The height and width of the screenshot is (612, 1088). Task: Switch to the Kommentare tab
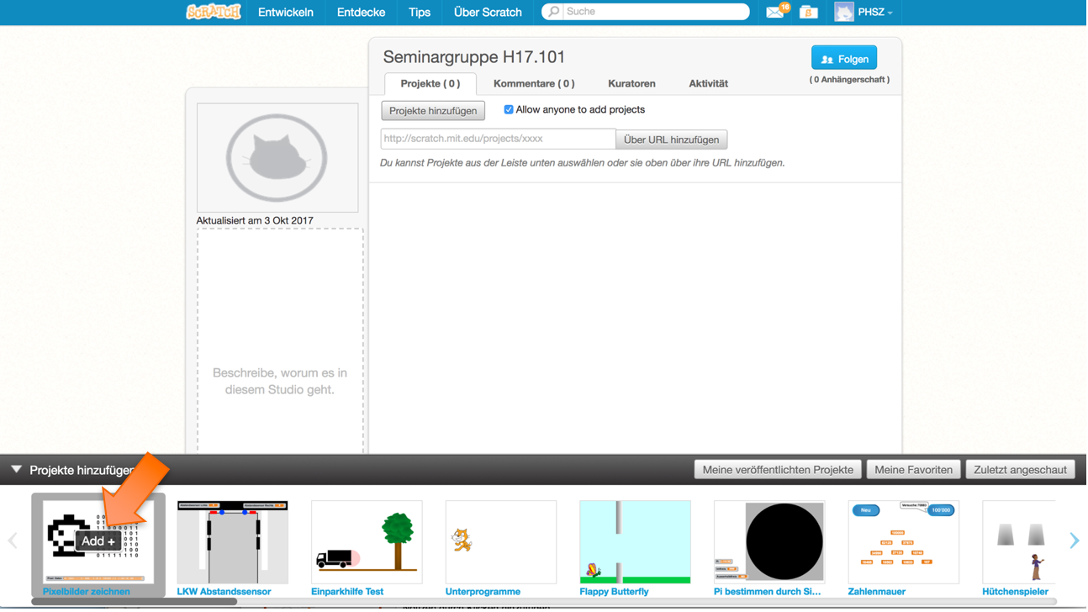[x=534, y=84]
